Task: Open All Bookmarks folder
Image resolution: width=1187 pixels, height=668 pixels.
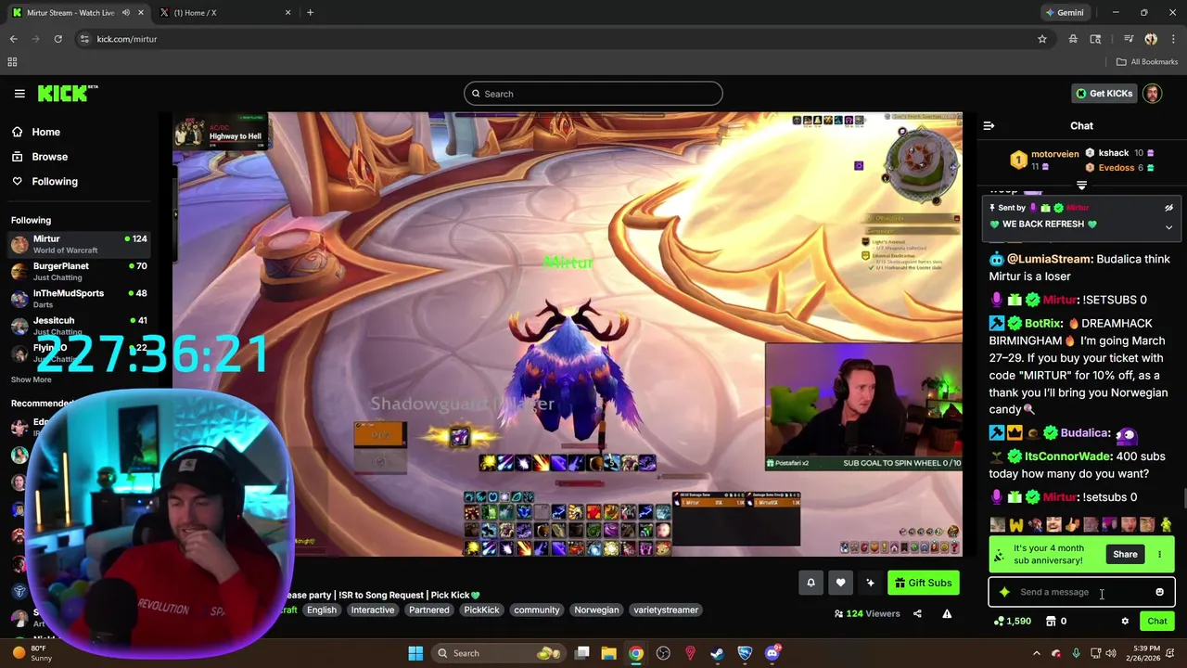Action: coord(1147,62)
